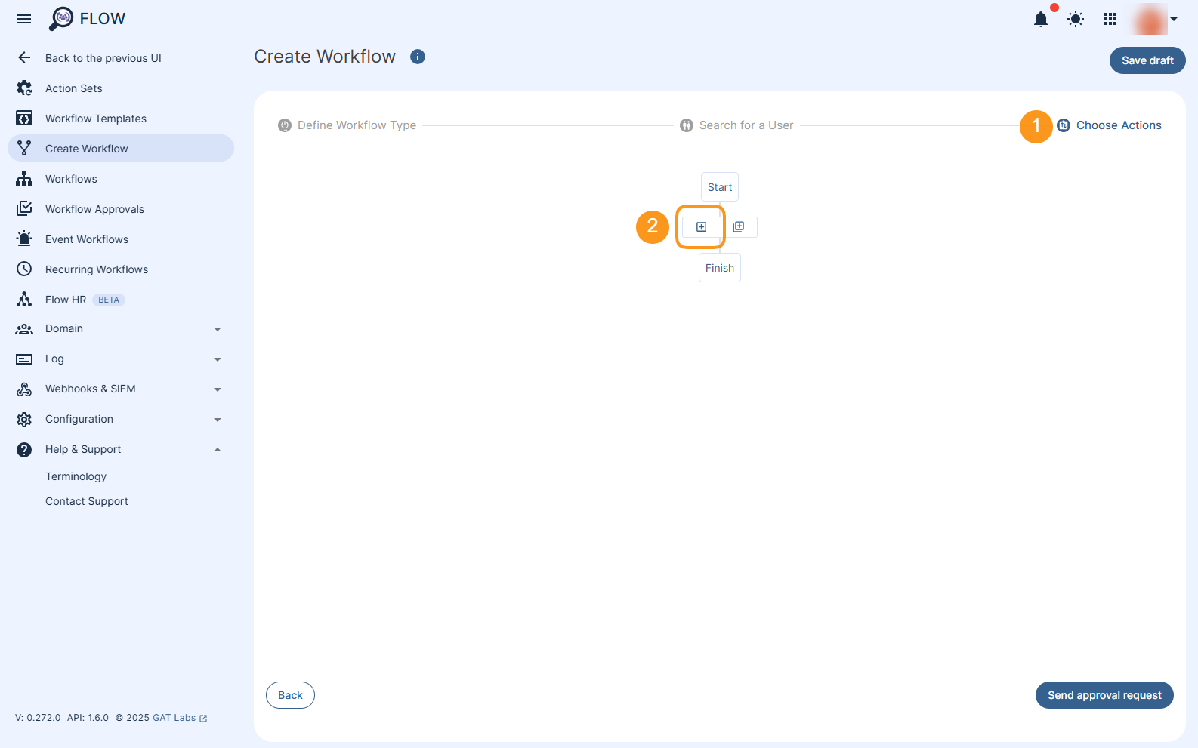Click Send approval request button
The width and height of the screenshot is (1198, 748).
coord(1104,695)
